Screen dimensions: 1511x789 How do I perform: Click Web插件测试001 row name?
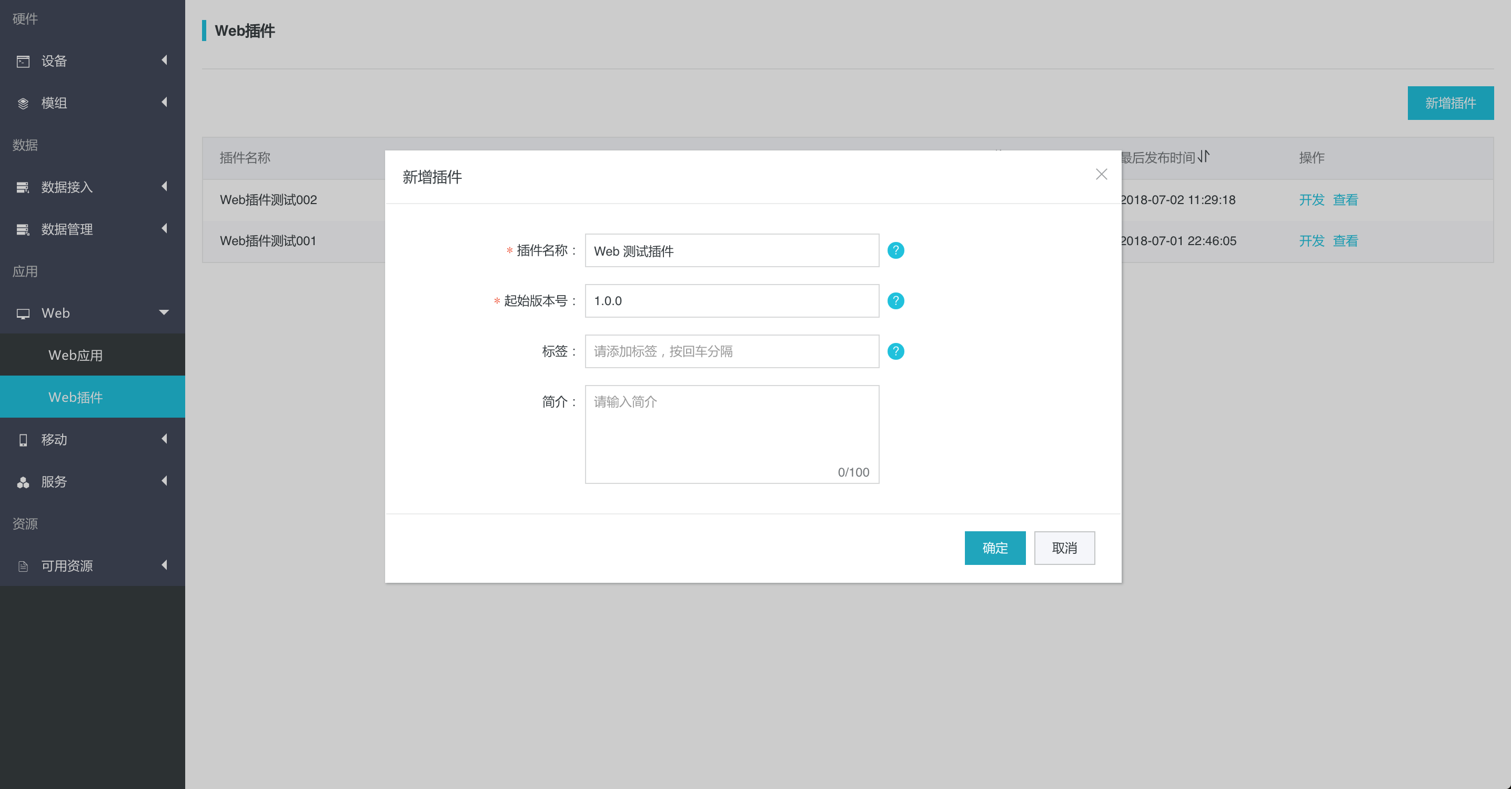click(268, 241)
